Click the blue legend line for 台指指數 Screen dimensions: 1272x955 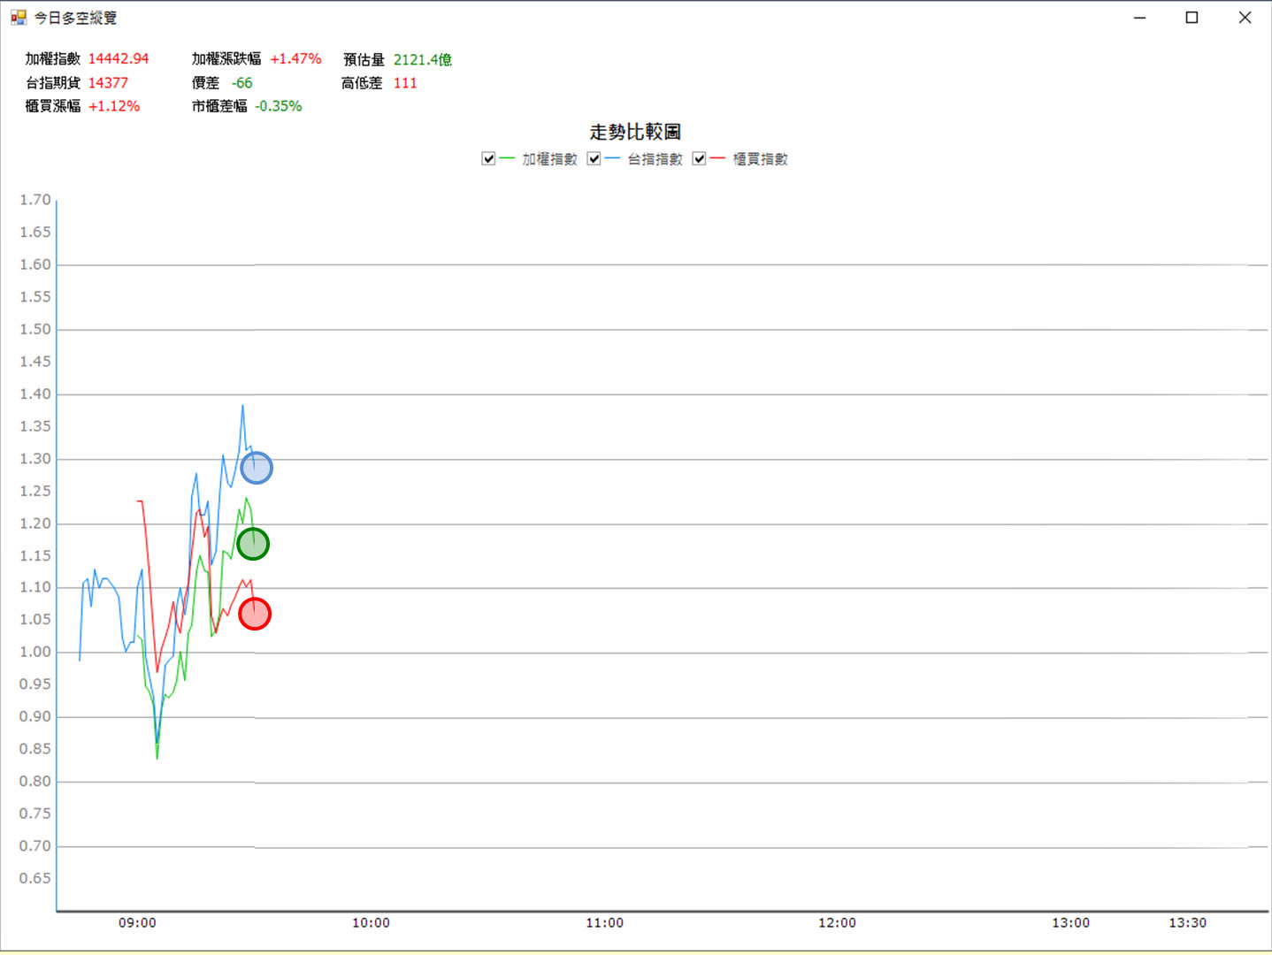tap(612, 159)
